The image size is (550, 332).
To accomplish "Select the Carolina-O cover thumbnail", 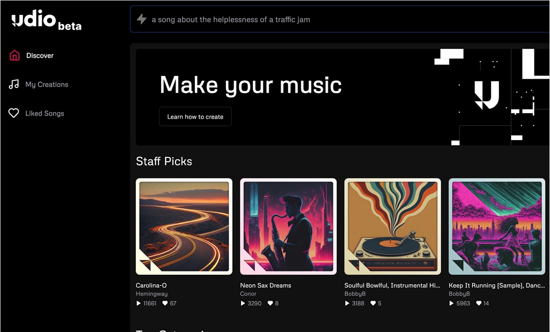I will [184, 226].
